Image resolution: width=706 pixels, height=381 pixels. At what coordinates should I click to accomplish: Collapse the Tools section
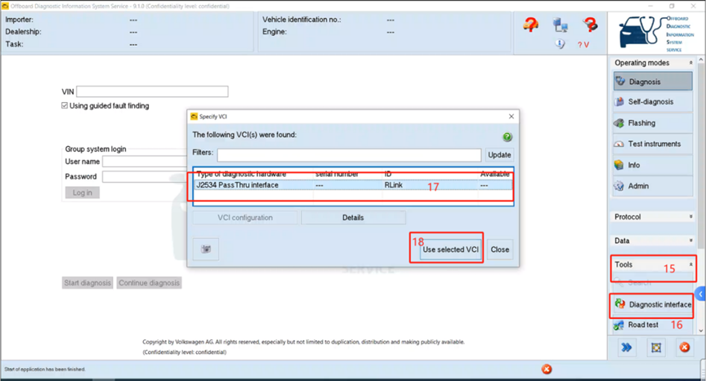(x=690, y=264)
